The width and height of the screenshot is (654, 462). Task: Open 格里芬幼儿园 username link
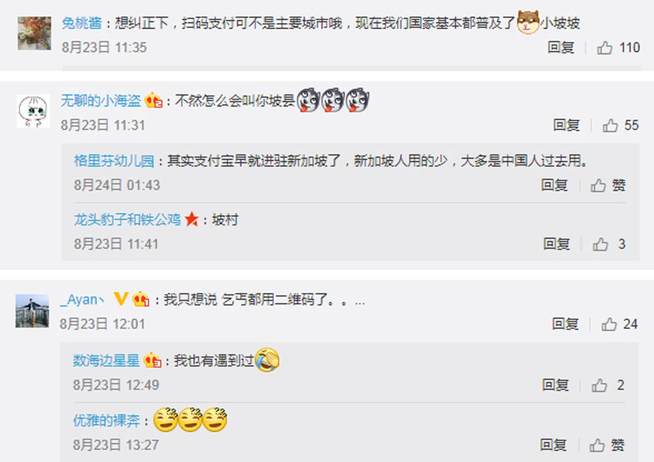click(x=114, y=161)
